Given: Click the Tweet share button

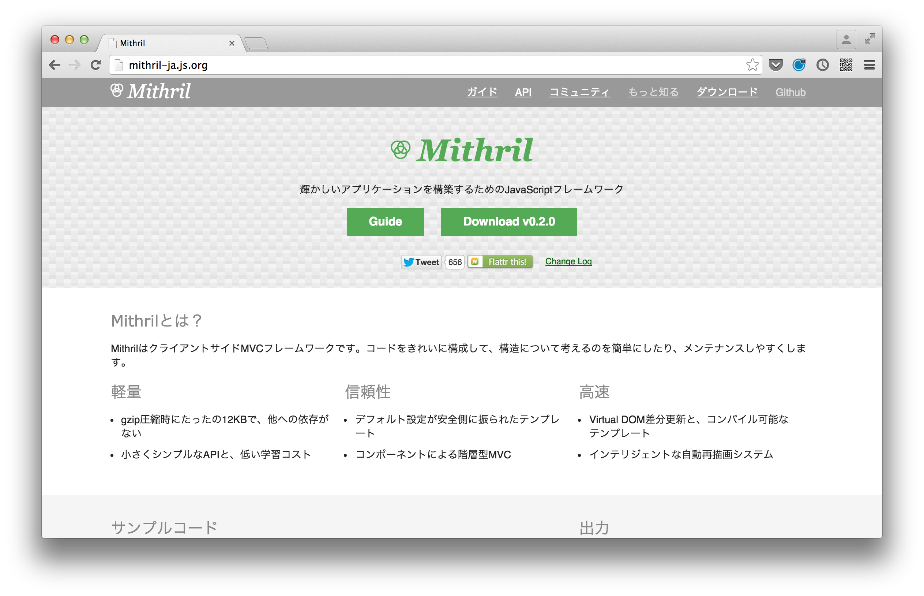Looking at the screenshot, I should pyautogui.click(x=421, y=262).
